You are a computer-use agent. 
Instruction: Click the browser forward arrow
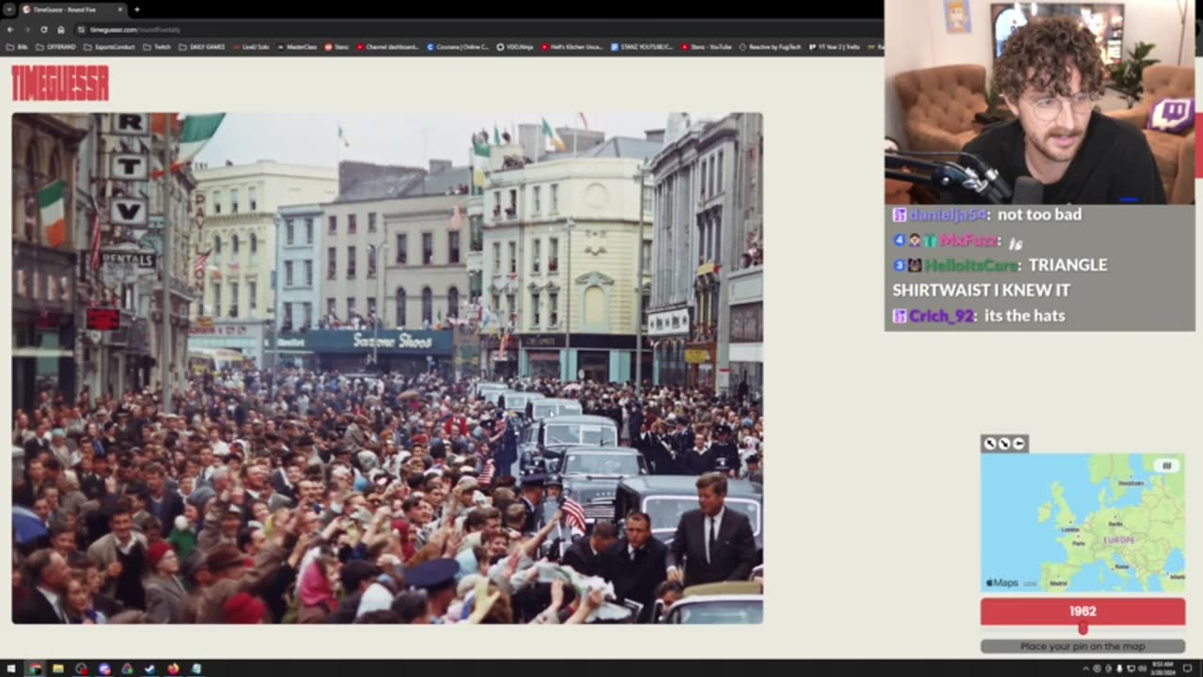click(27, 29)
